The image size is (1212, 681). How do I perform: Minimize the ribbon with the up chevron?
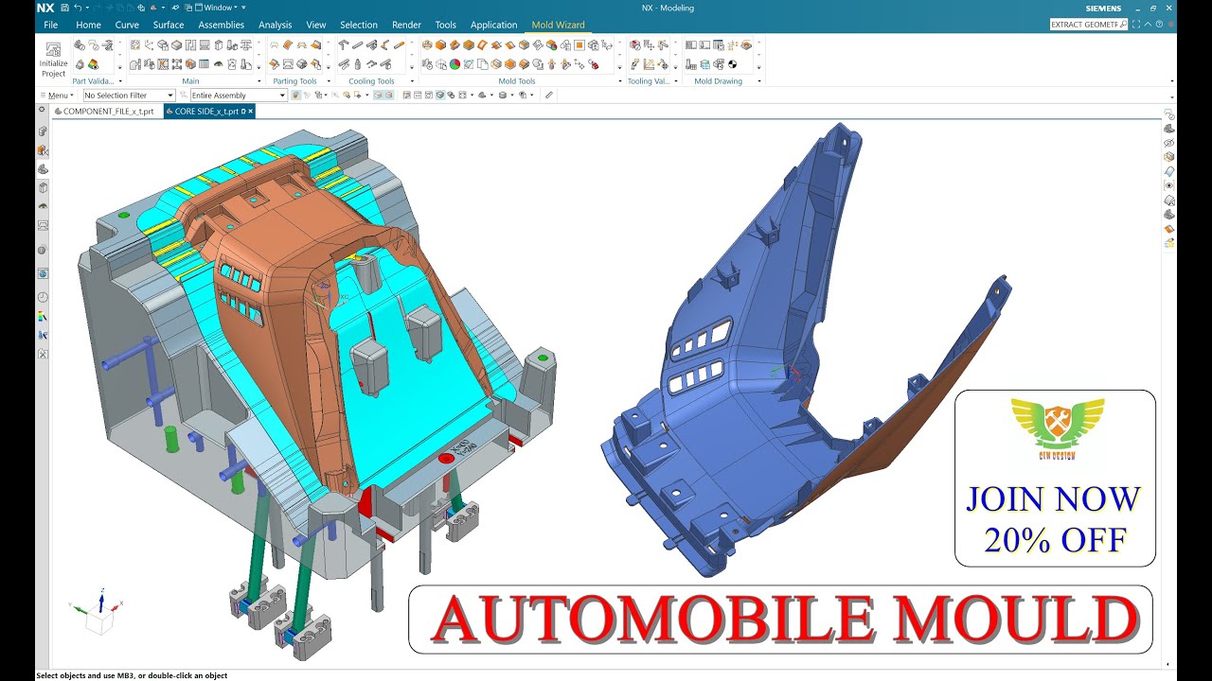click(x=1148, y=24)
